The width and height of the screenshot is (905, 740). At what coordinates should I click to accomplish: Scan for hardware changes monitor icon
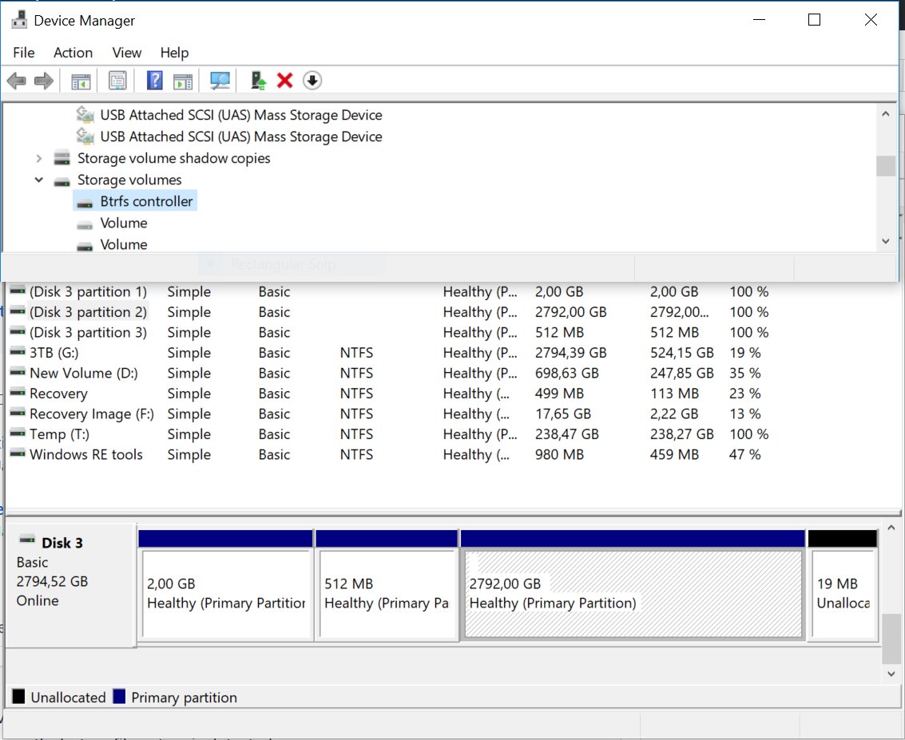click(x=220, y=81)
